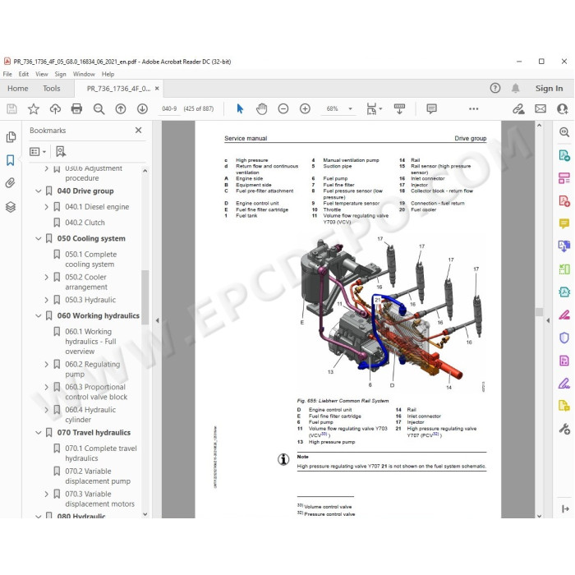Click the Print file icon
This screenshot has width=575, height=575.
[x=76, y=109]
